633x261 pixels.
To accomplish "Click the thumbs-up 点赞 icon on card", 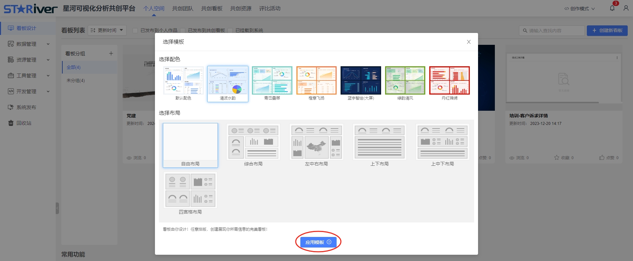I will 602,158.
